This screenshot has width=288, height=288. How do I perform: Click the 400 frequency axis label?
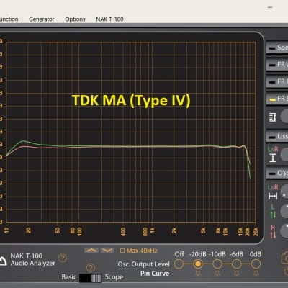click(x=123, y=232)
